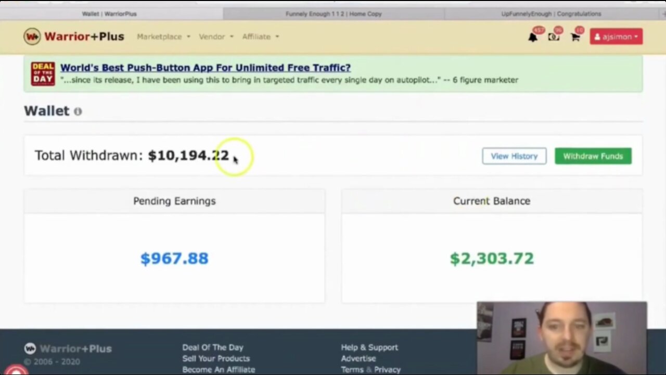This screenshot has height=375, width=666.
Task: Switch to the Wallet | WarriorPlus tab
Action: [109, 14]
